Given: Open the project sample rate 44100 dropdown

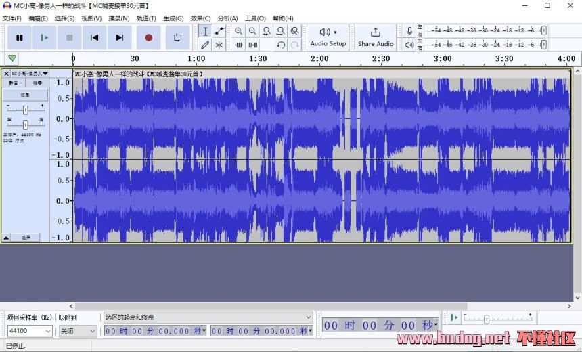Looking at the screenshot, I should coord(29,331).
